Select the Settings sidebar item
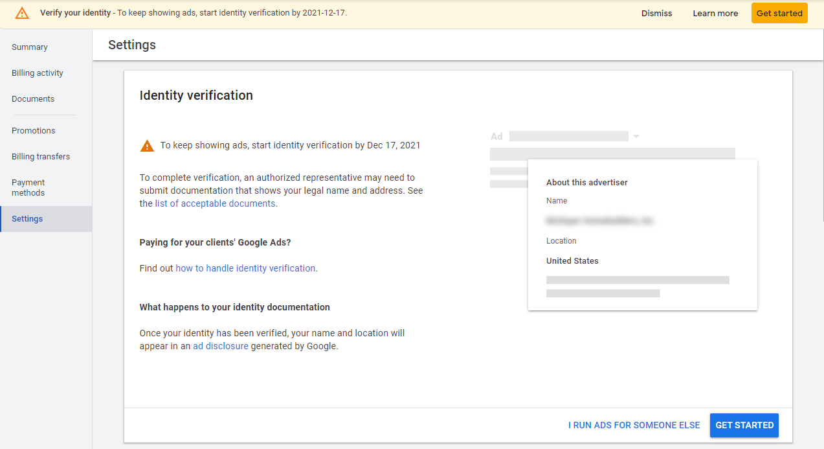Screen dimensions: 824x449 [x=27, y=219]
